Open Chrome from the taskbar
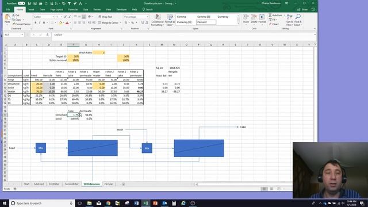This screenshot has height=207, width=368. coord(108,203)
